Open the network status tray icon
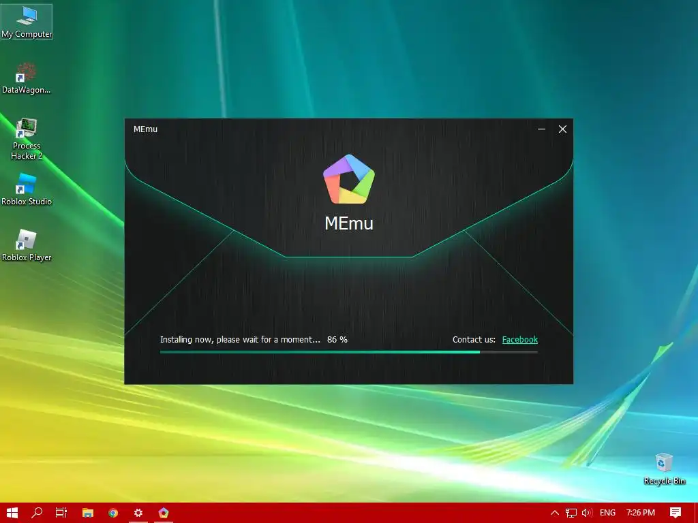The width and height of the screenshot is (698, 523). tap(571, 513)
